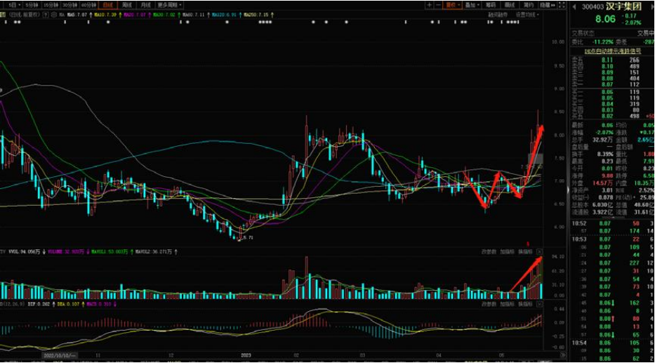Expand the 叠加 overlay dropdown
This screenshot has height=363, width=655.
[472, 4]
